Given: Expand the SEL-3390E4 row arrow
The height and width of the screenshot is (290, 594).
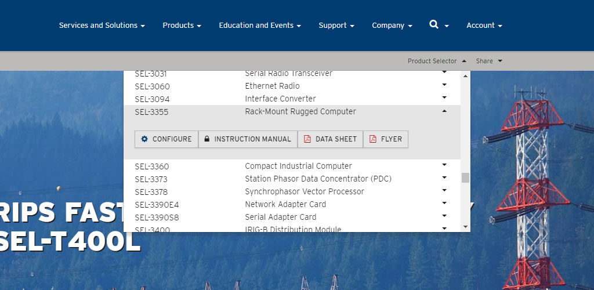Looking at the screenshot, I should tap(444, 203).
